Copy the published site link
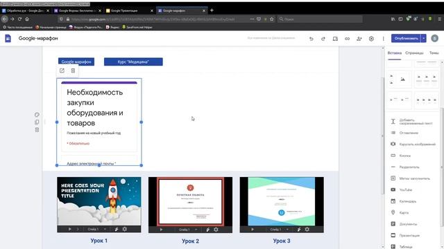The height and width of the screenshot is (249, 444). tap(347, 39)
